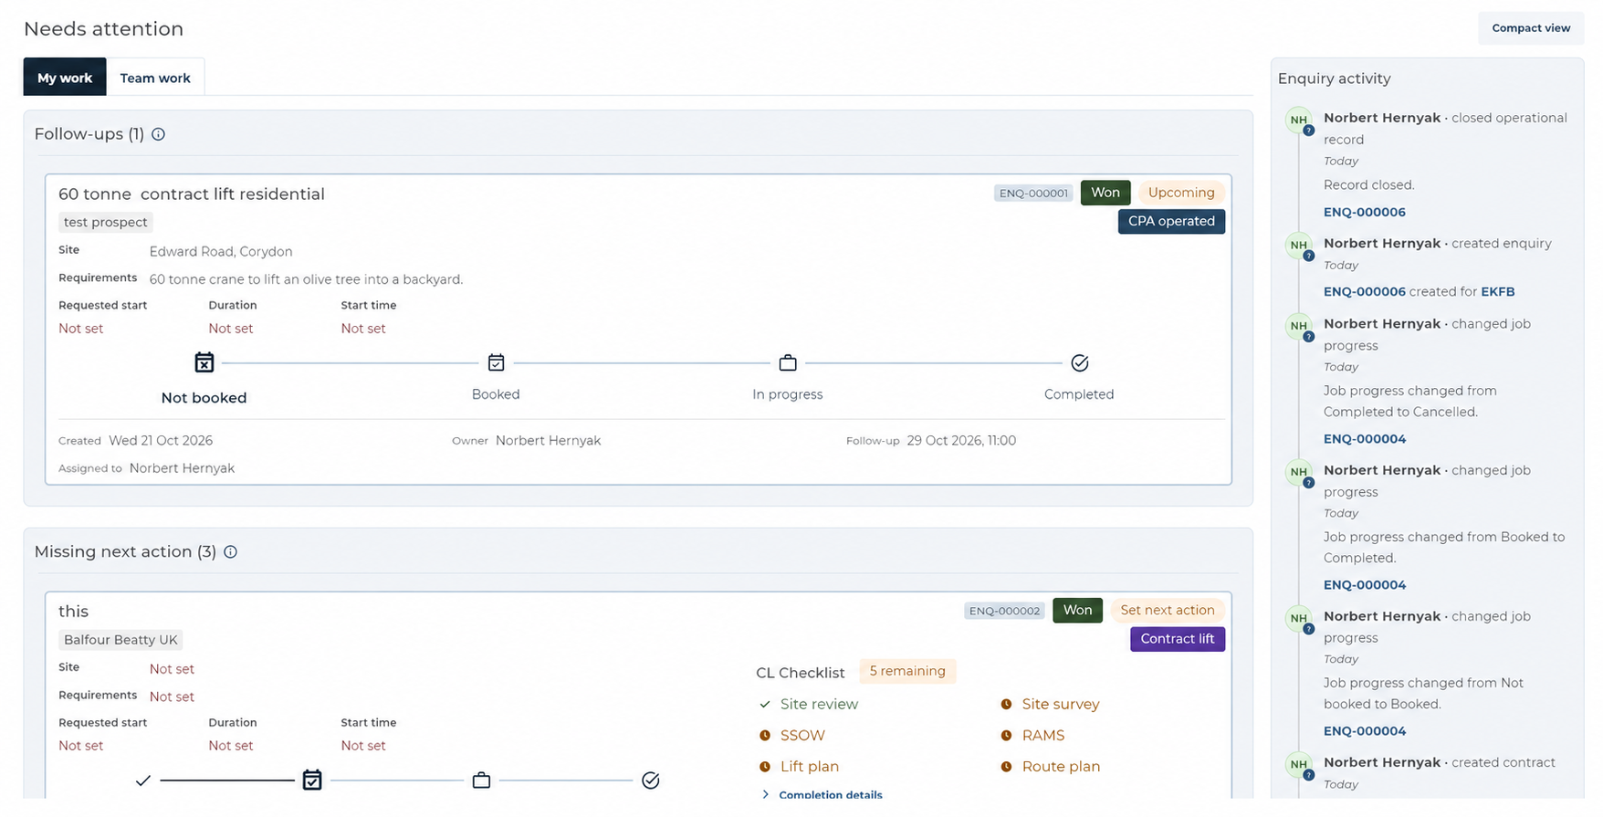Viewport: 1603px width, 817px height.
Task: Click the RAMS pending clock icon
Action: [1006, 736]
